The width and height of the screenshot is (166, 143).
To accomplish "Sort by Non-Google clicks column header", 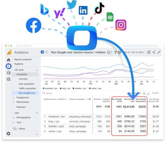I will tap(117, 100).
